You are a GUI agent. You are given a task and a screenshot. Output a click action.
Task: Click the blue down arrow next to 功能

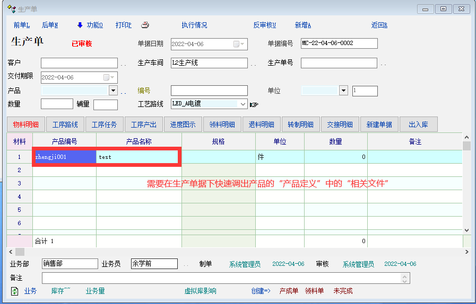[x=80, y=25]
